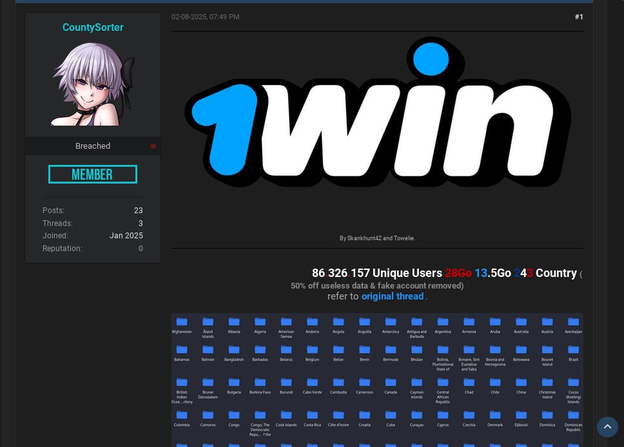Click the 'Breached' user title text

pyautogui.click(x=93, y=146)
